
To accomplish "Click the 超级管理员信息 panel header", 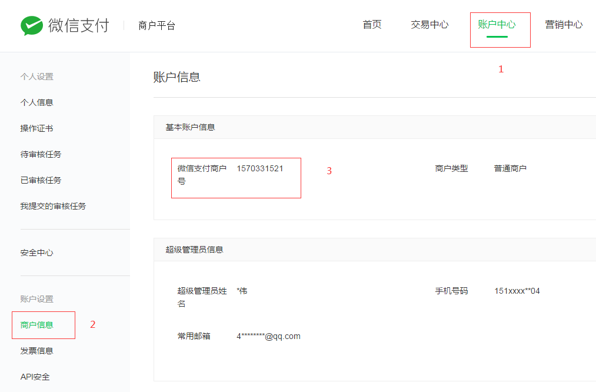I will click(375, 250).
